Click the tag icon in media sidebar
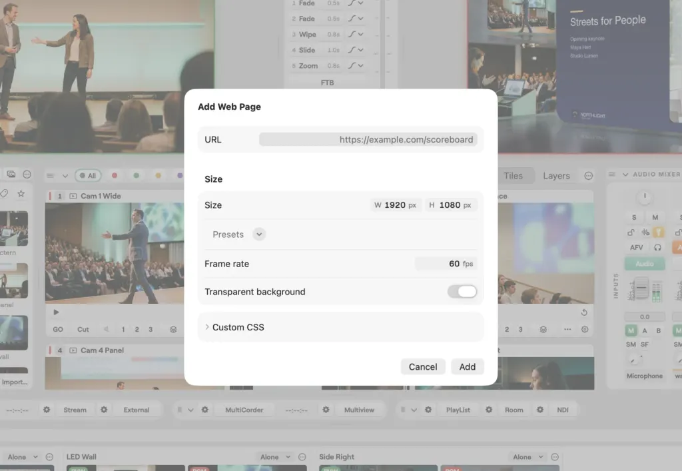This screenshot has width=682, height=471. (4, 194)
